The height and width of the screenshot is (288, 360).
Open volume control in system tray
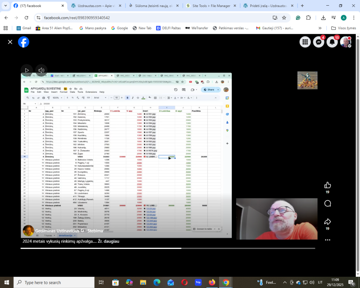click(312, 282)
